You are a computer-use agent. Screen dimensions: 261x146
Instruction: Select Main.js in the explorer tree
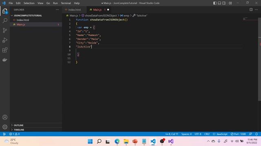(21, 24)
